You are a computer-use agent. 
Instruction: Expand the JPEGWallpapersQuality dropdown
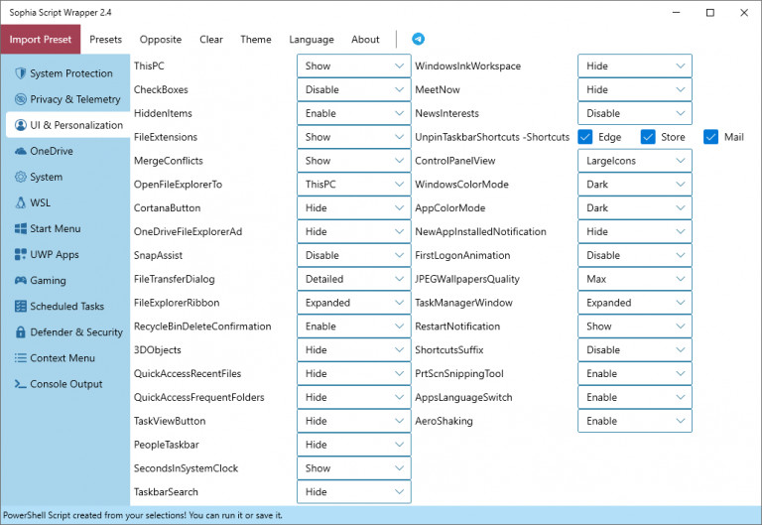point(635,279)
